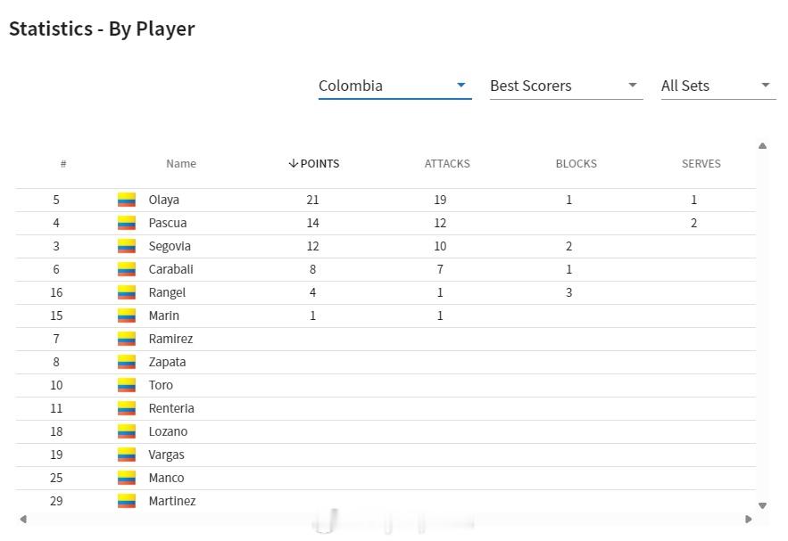Select player name Segovia

170,246
